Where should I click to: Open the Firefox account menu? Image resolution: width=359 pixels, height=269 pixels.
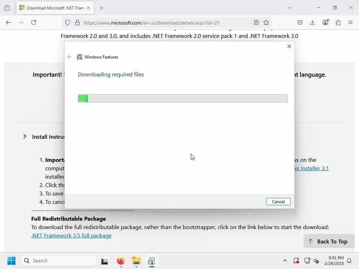click(x=325, y=22)
